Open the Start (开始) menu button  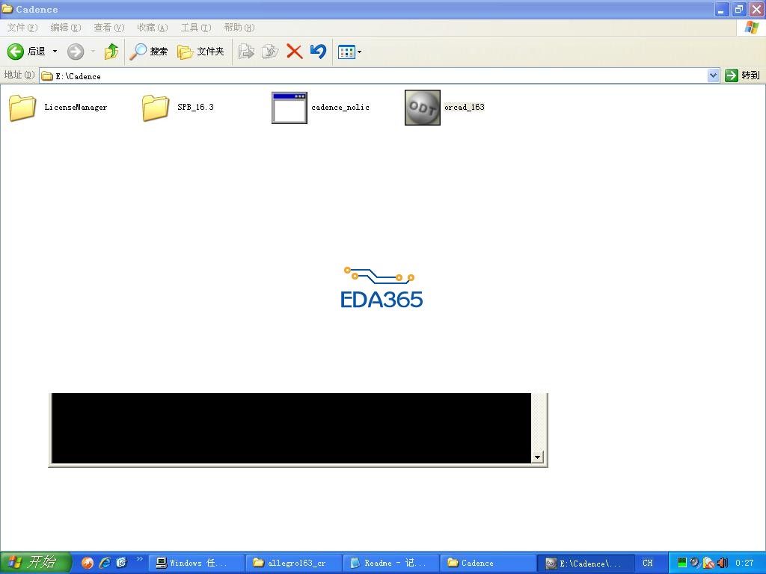point(35,563)
